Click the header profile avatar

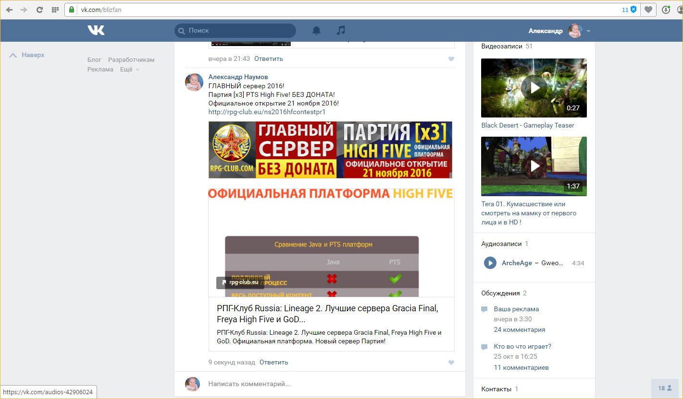click(x=575, y=31)
